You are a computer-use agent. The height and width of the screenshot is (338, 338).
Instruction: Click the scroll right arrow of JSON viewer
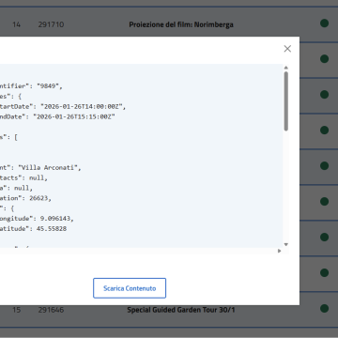click(x=279, y=251)
